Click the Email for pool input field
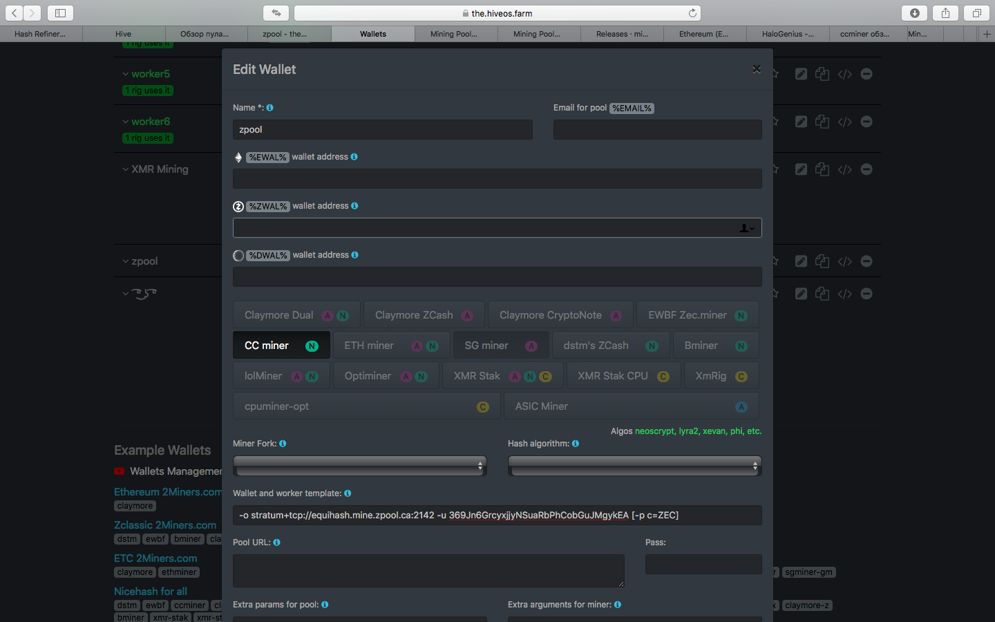This screenshot has height=622, width=995. point(657,130)
